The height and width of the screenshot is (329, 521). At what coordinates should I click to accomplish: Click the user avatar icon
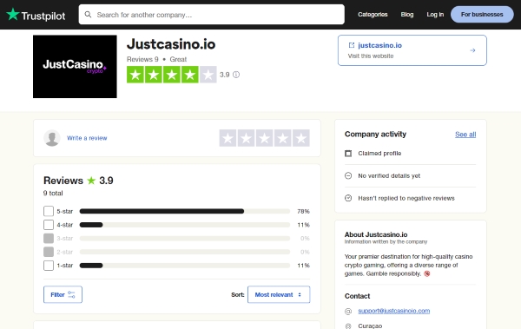(52, 138)
